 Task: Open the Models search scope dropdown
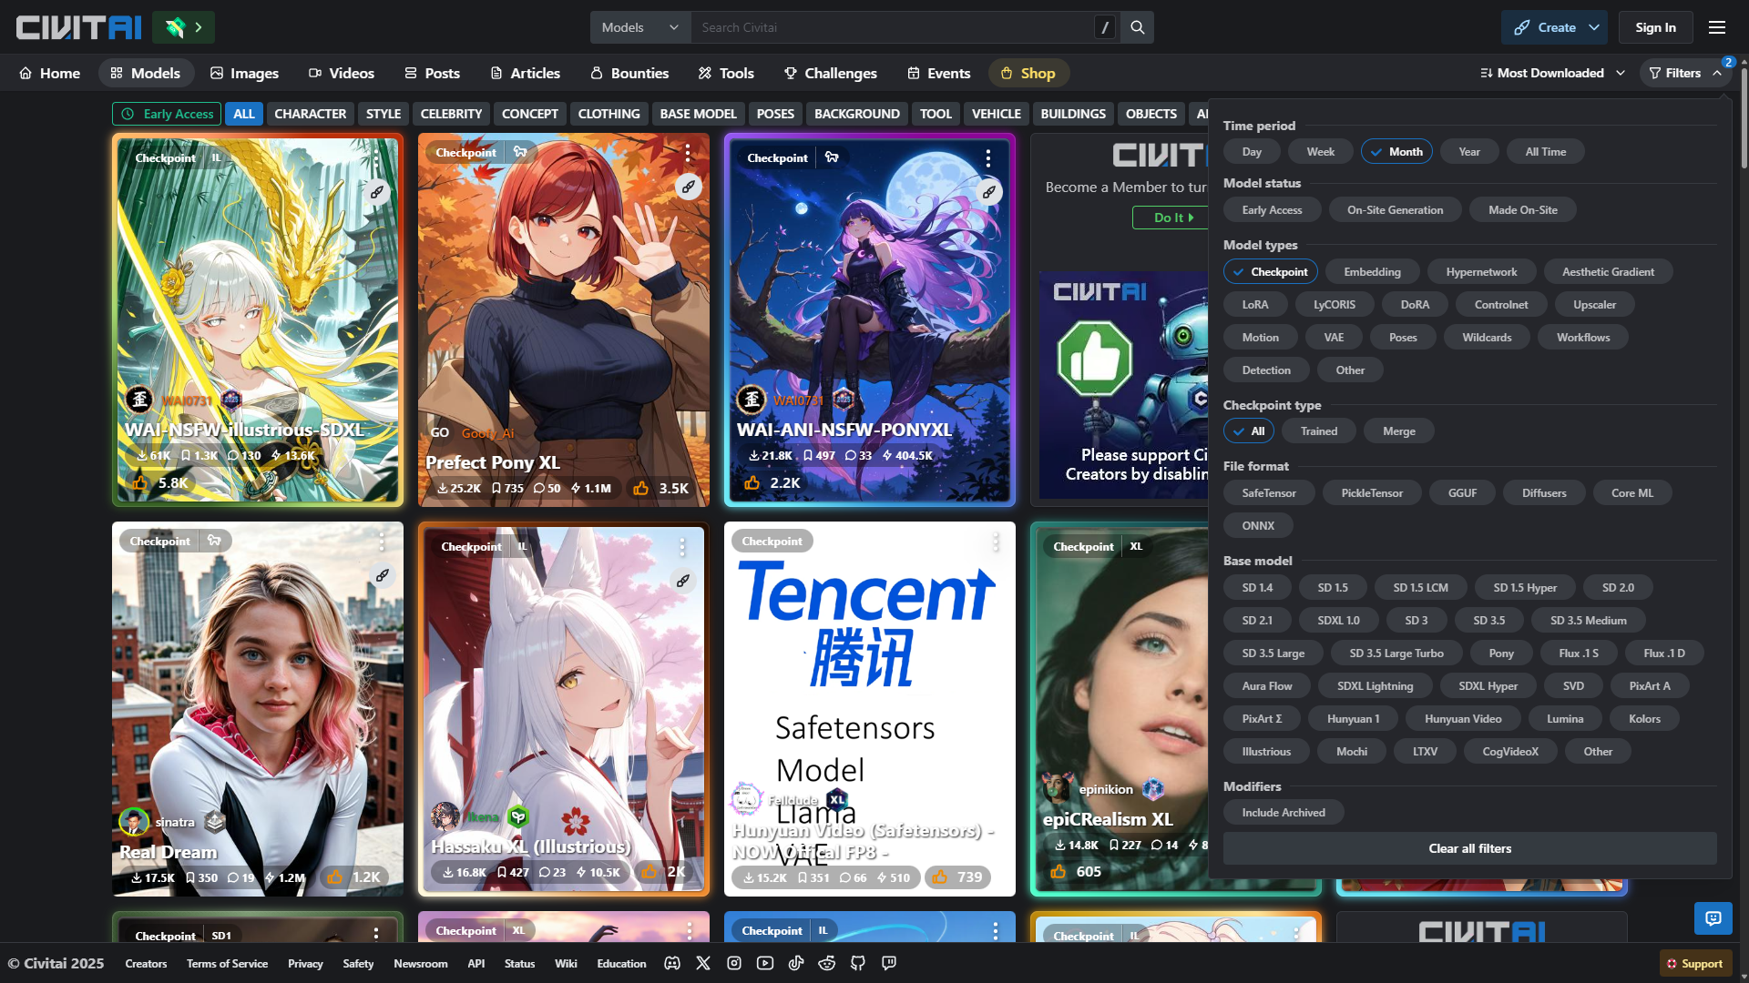(639, 27)
